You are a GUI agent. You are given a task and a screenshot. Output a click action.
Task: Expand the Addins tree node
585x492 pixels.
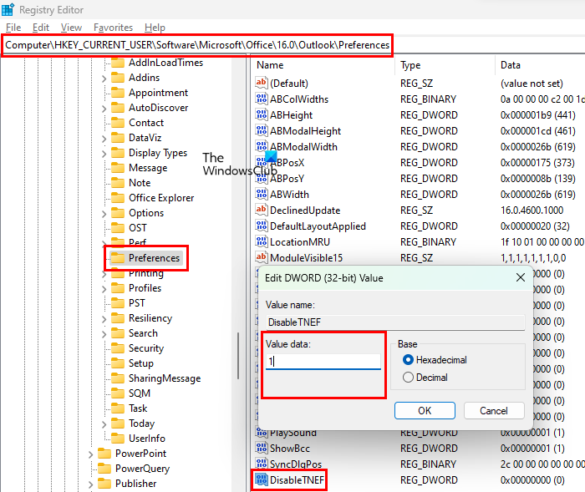click(104, 79)
